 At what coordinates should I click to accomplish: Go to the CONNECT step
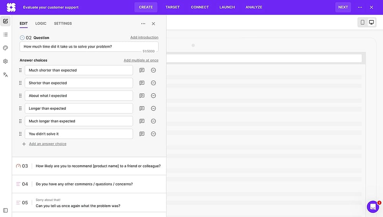200,7
